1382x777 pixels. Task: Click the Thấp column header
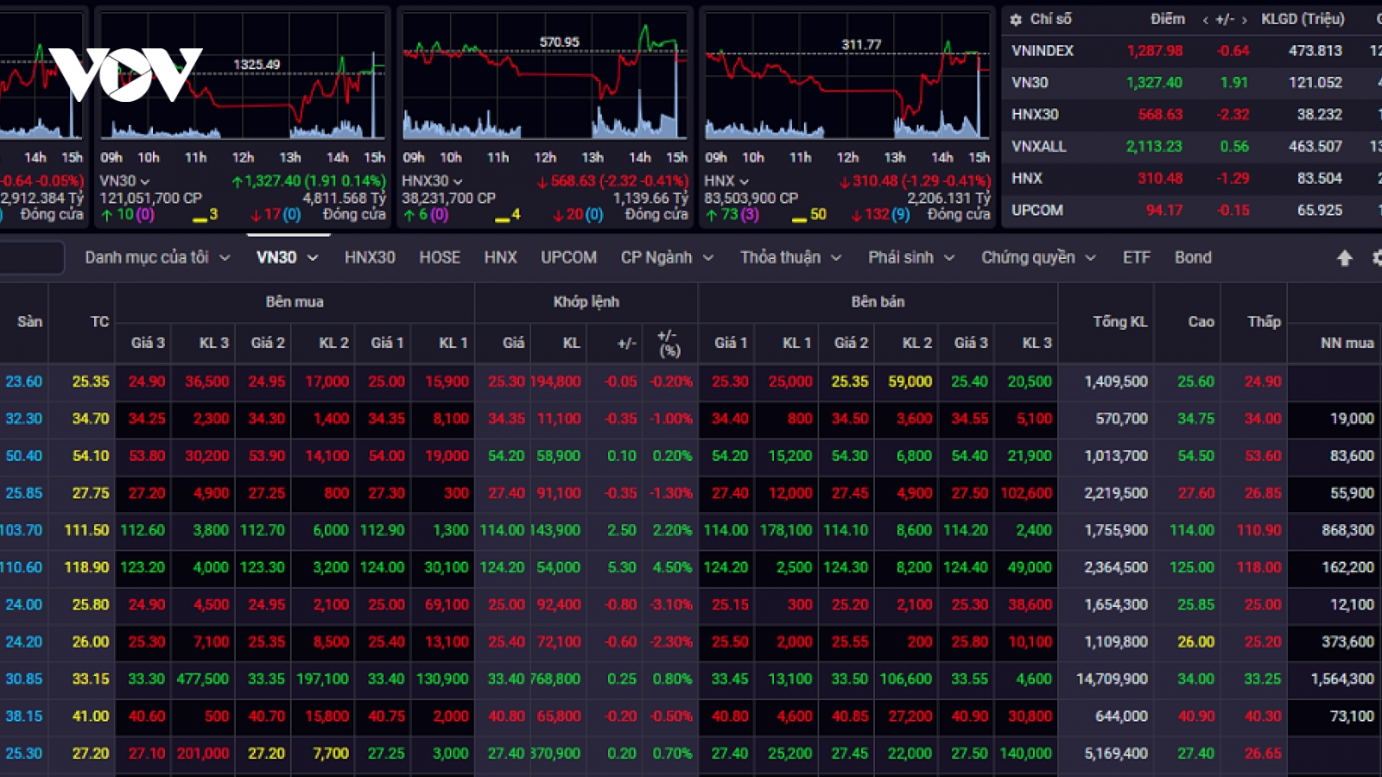click(x=1264, y=321)
